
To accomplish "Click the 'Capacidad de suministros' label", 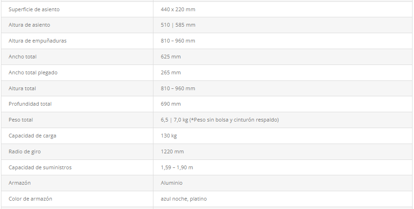I will click(x=40, y=167).
